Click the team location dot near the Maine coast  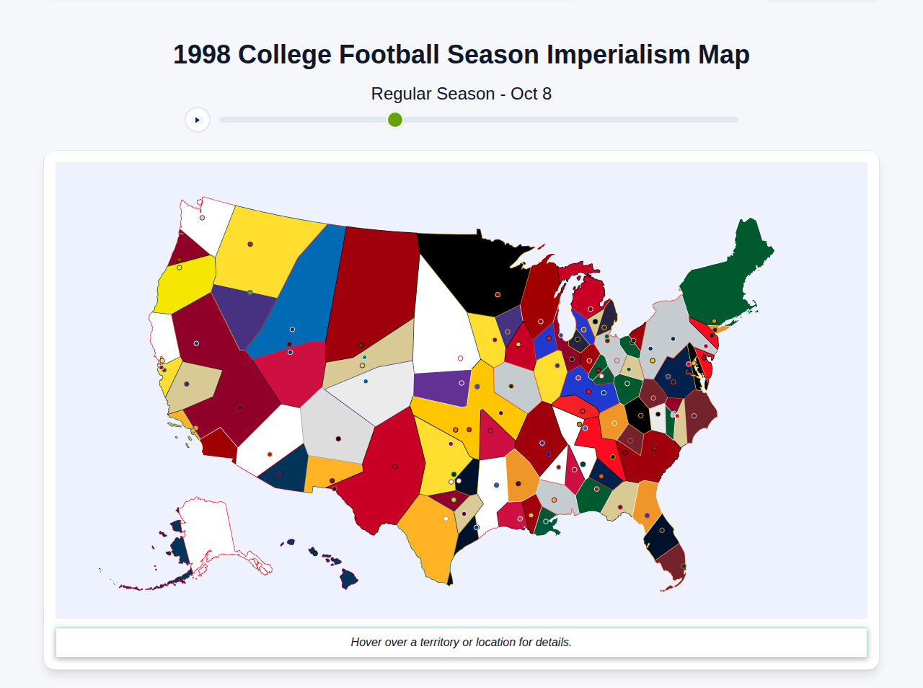[714, 320]
